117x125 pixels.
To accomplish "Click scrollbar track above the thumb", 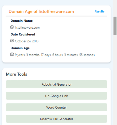I will 115,8.
